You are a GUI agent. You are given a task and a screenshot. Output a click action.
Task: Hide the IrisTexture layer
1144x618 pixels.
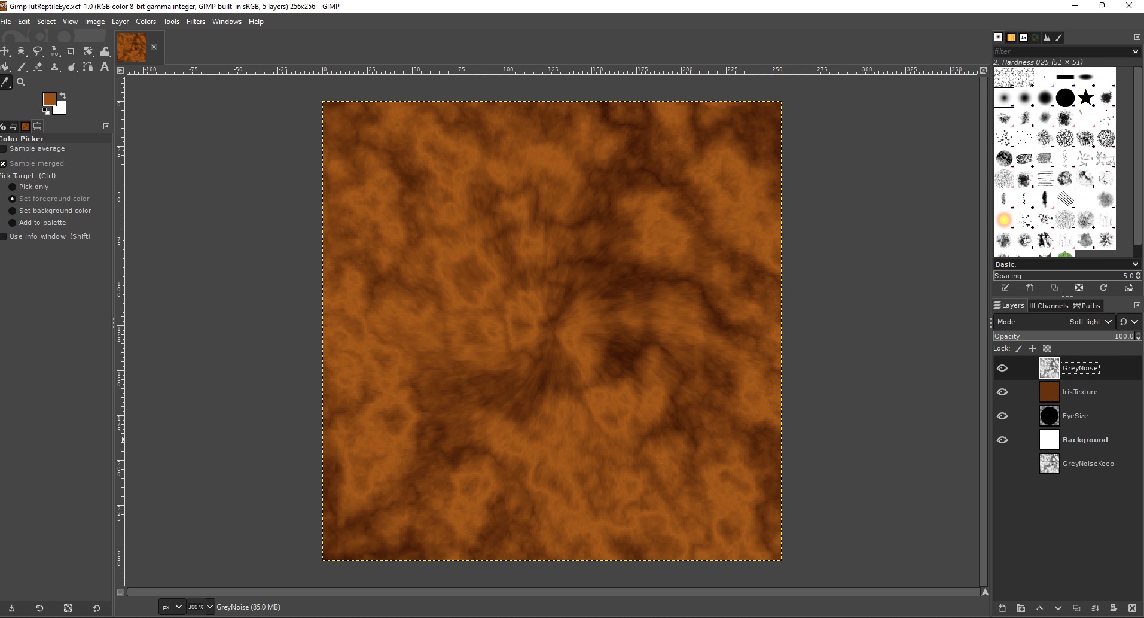click(1002, 392)
